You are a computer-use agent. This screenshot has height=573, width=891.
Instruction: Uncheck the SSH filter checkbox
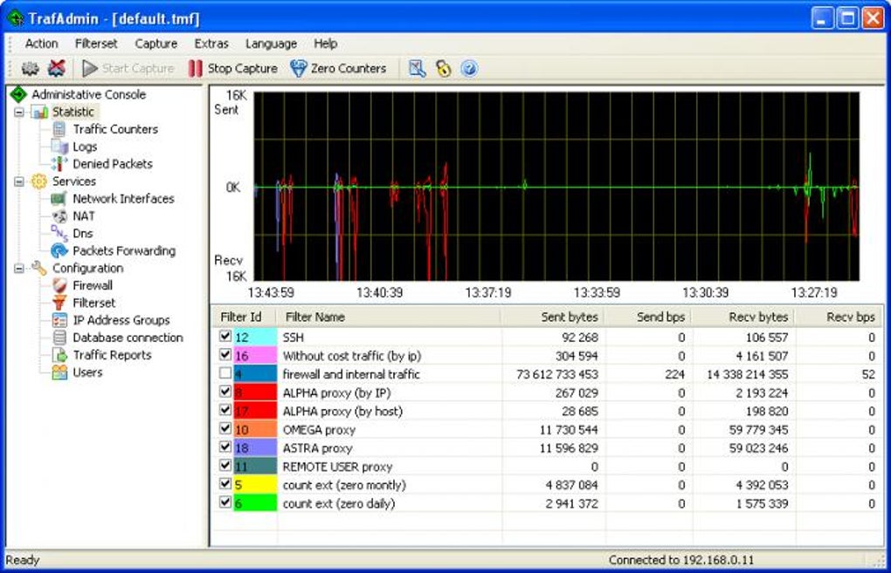pos(225,337)
